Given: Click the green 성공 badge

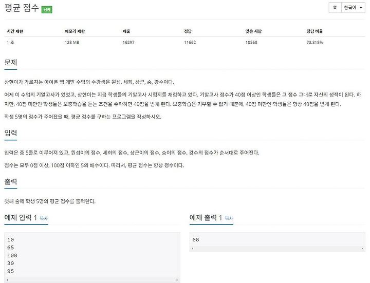Looking at the screenshot, I should [47, 10].
